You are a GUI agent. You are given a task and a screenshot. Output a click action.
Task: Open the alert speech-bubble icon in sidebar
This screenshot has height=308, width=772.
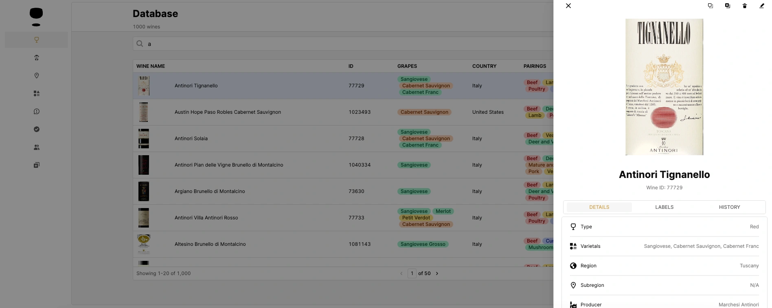[36, 111]
